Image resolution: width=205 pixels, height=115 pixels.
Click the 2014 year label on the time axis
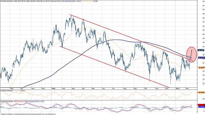click(53, 88)
